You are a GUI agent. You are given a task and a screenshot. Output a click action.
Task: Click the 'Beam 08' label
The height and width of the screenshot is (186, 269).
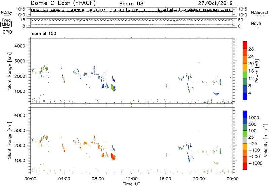pos(131,4)
